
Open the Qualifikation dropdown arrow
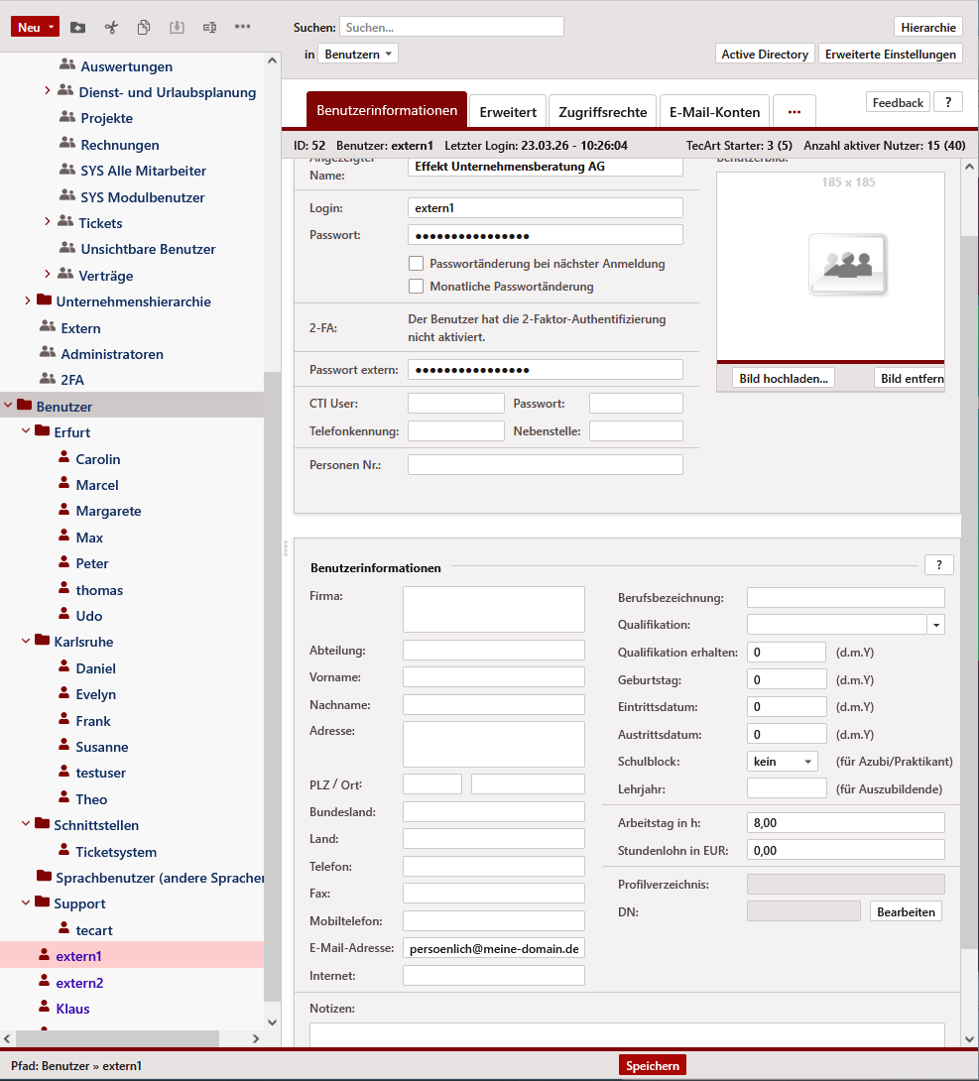pos(935,625)
